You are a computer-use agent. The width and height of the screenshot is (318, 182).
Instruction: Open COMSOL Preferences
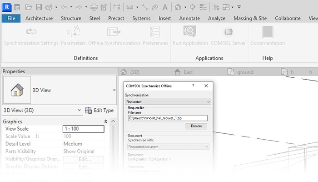point(155,36)
